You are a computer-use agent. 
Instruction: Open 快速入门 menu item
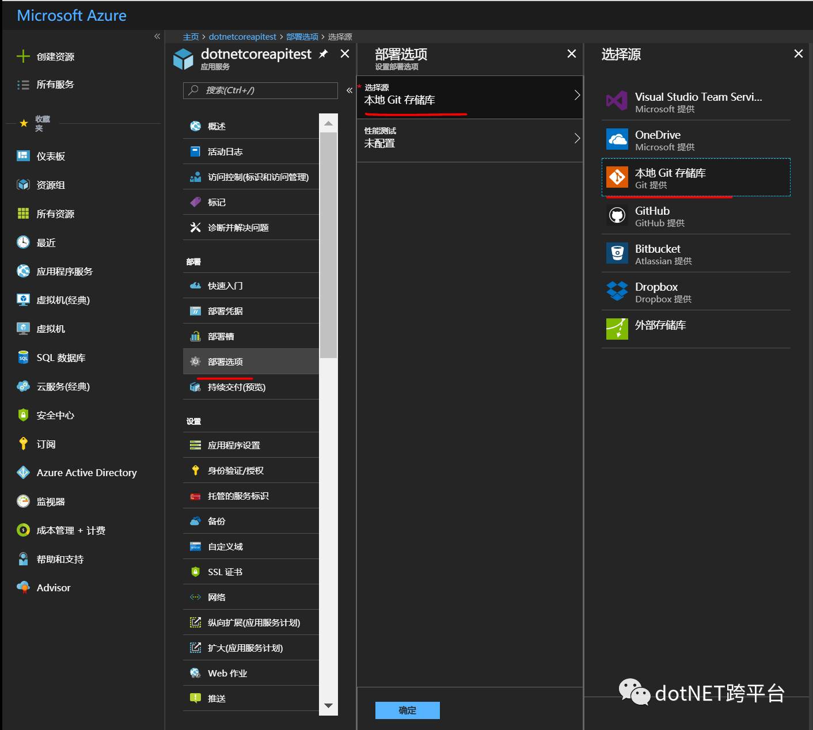(251, 286)
